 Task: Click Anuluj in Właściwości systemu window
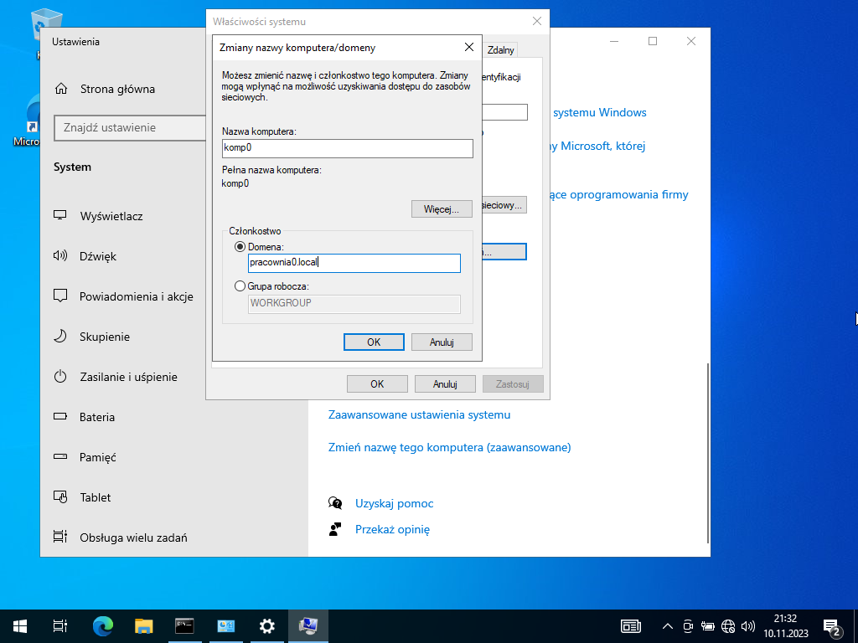(445, 383)
